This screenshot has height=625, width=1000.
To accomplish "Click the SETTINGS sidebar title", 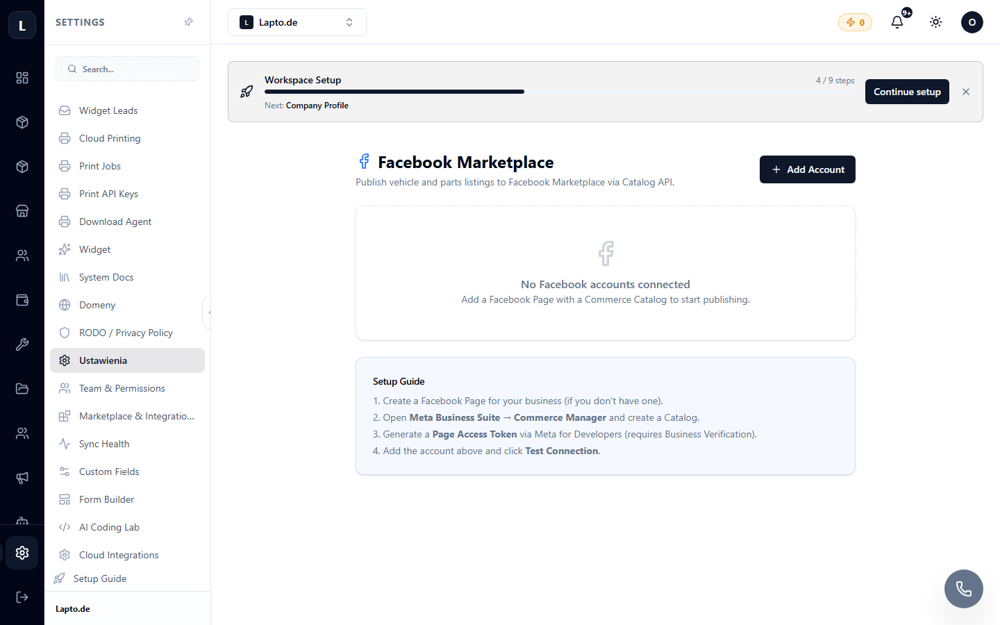I will click(80, 22).
